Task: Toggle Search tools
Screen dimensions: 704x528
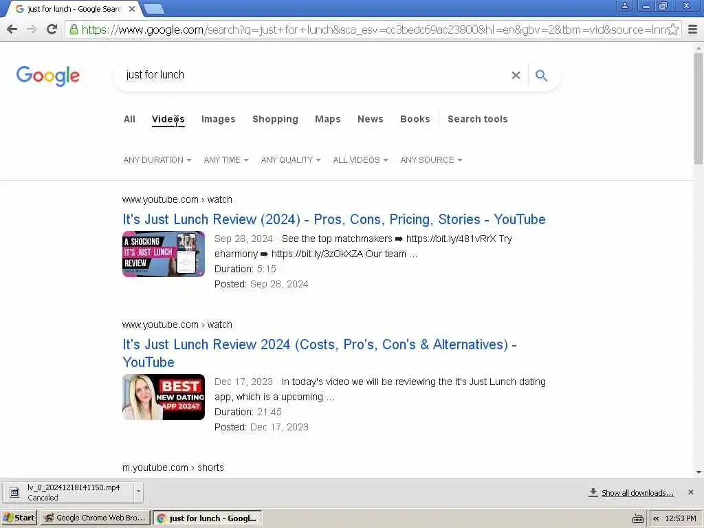Action: point(477,119)
